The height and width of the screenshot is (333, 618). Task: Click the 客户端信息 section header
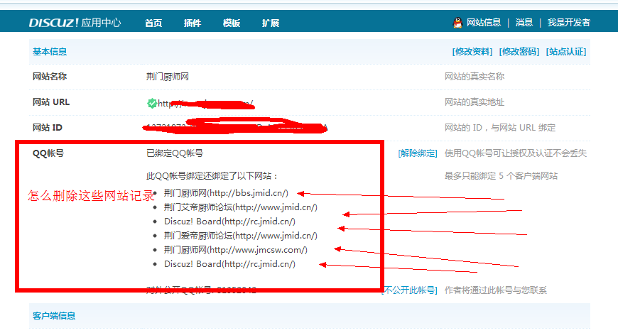coord(54,316)
